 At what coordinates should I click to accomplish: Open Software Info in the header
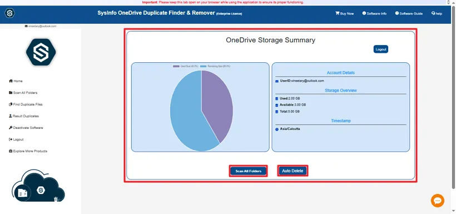tap(375, 13)
